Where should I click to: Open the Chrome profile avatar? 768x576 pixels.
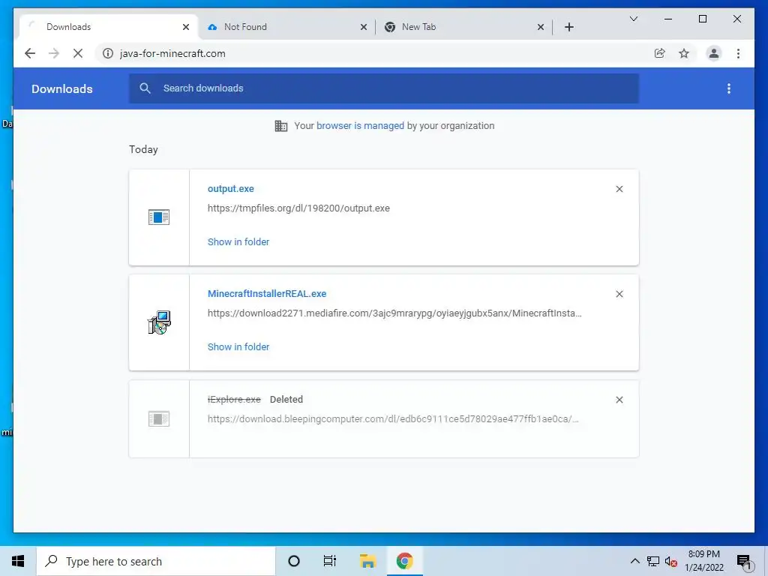coord(714,53)
